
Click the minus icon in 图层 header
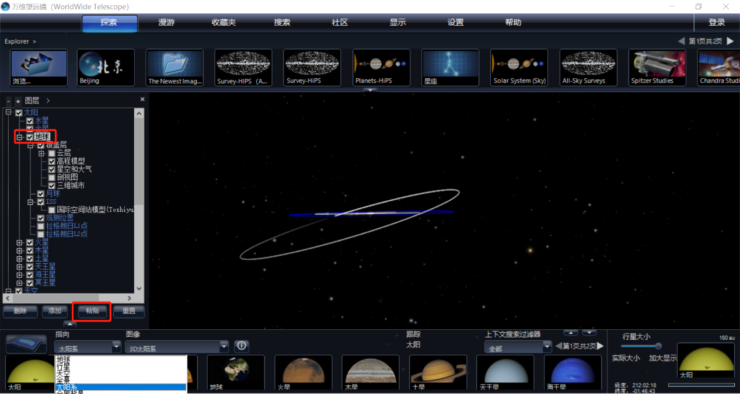[9, 101]
